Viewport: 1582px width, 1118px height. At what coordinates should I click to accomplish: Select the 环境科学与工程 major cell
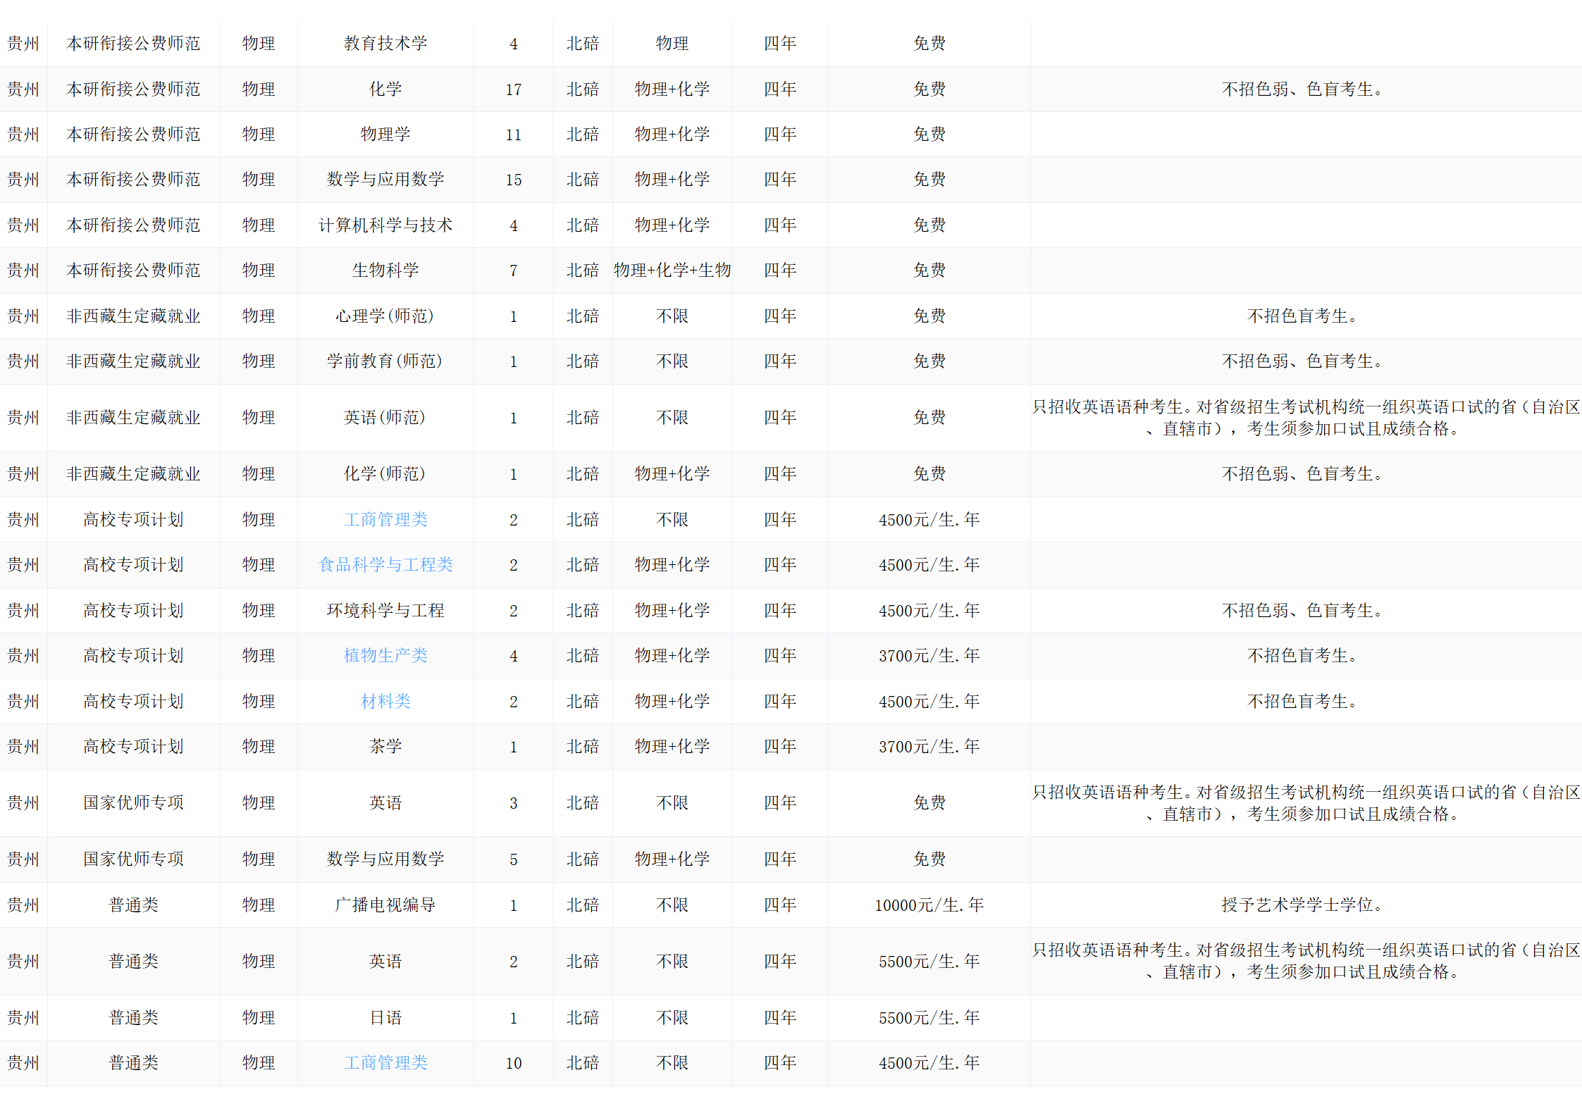(x=385, y=611)
